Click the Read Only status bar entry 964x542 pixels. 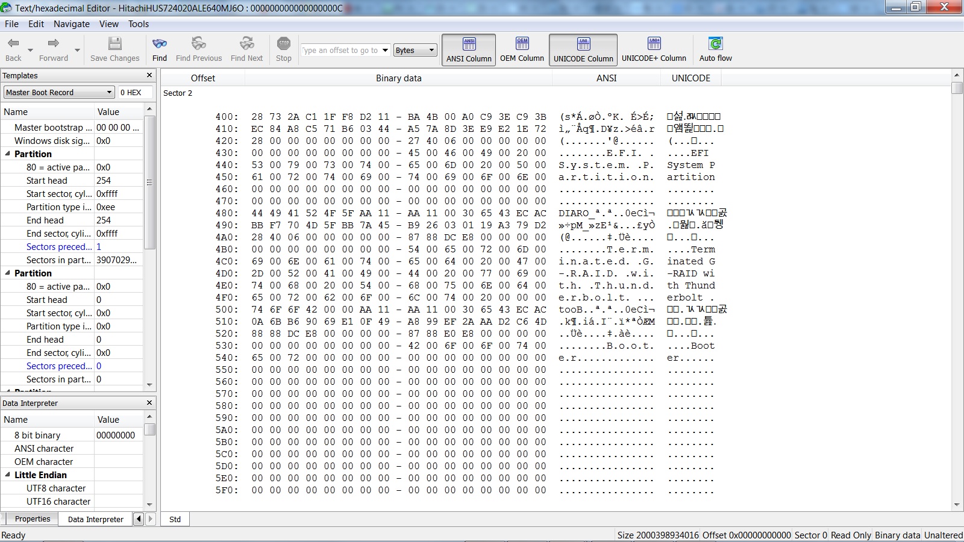851,535
